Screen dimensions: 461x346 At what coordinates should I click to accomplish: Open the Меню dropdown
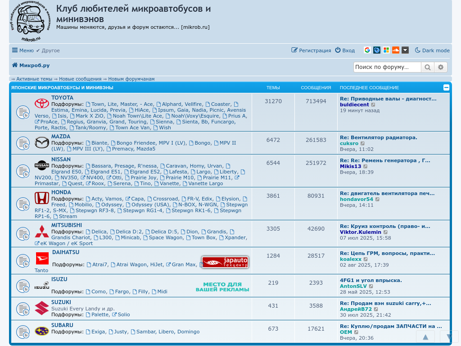click(x=23, y=50)
